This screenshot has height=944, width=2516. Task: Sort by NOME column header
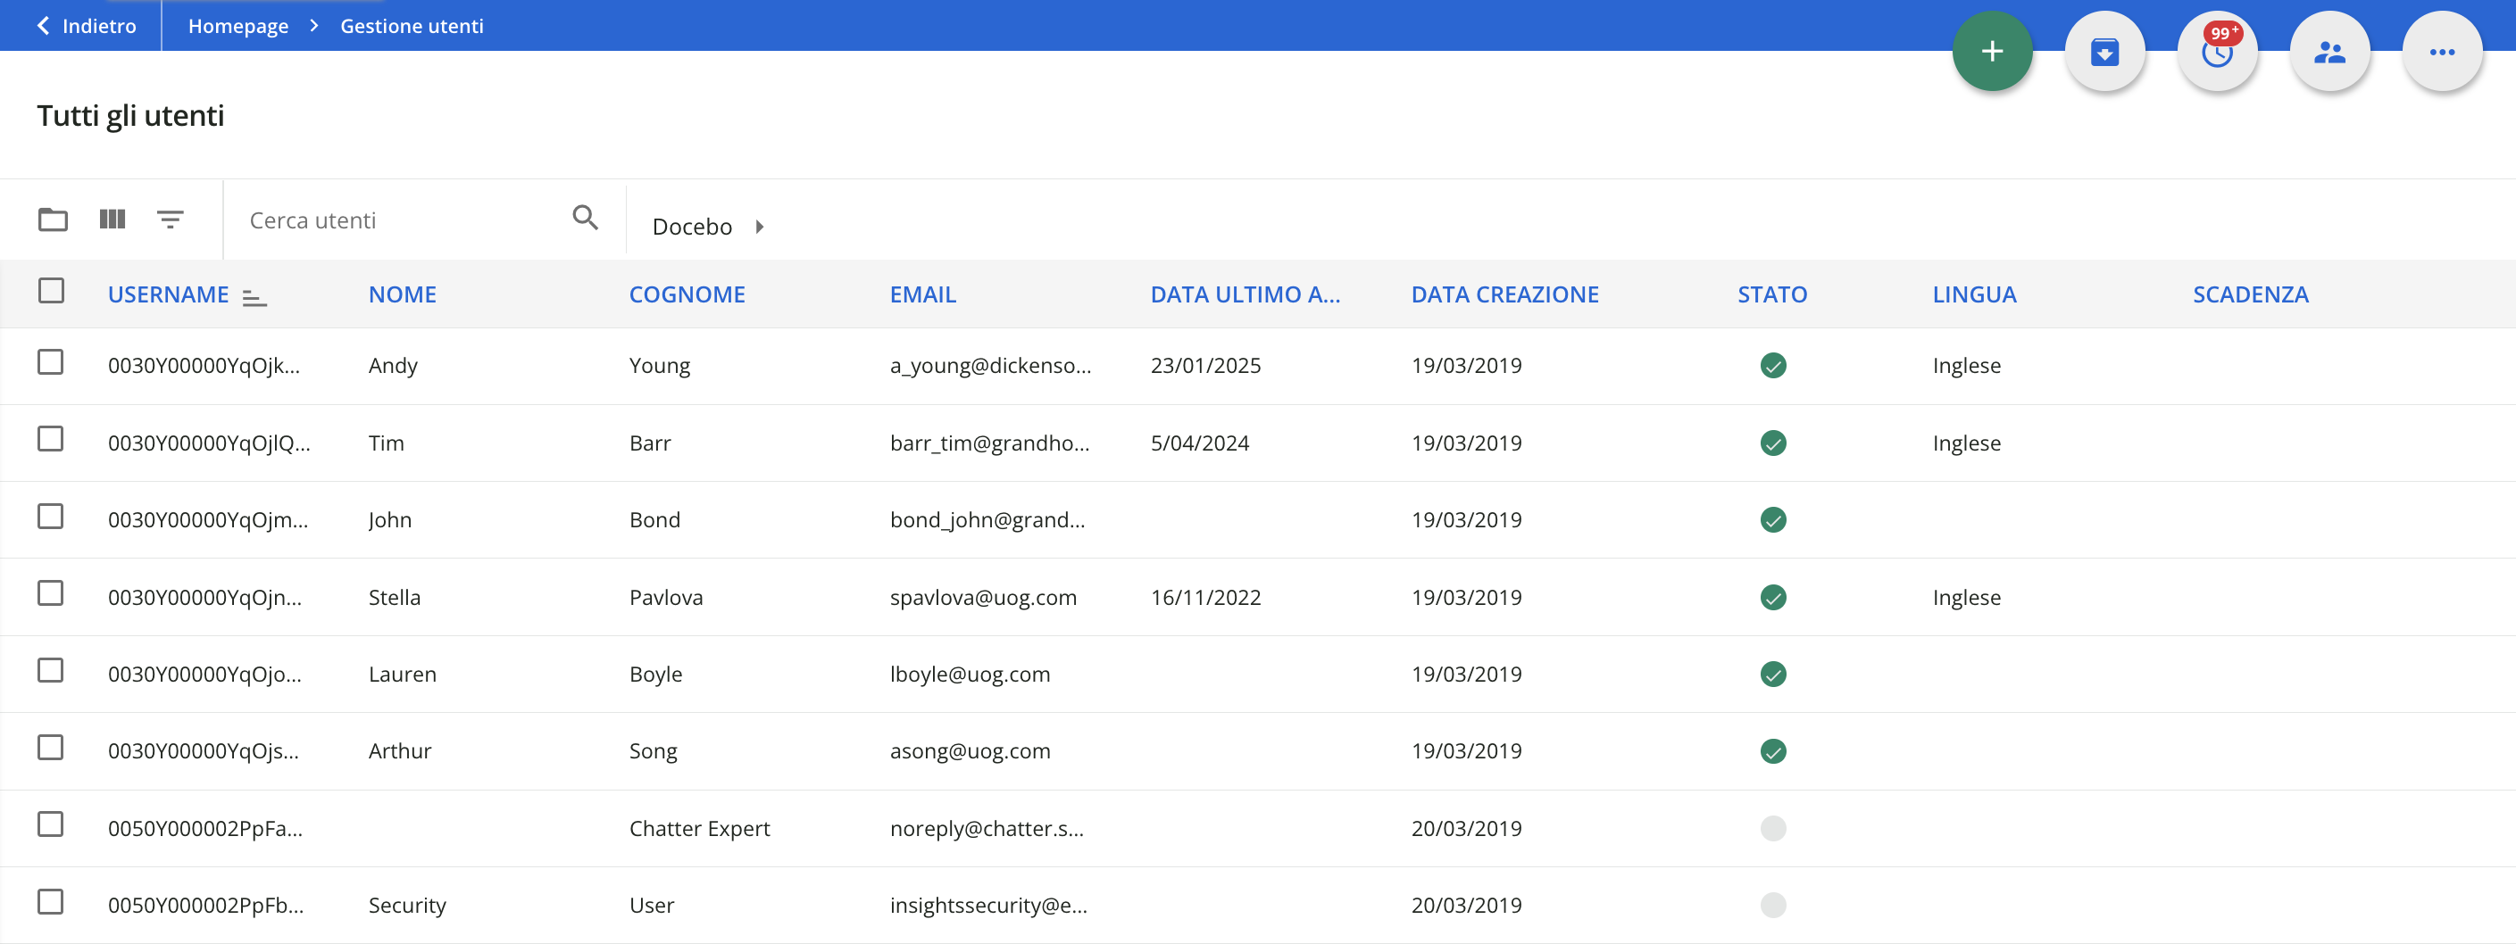tap(403, 294)
